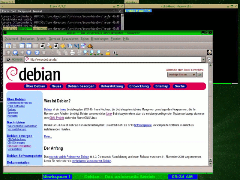The height and width of the screenshot is (180, 240).
Task: Open the Einstellungen menu
Action: 100,39
